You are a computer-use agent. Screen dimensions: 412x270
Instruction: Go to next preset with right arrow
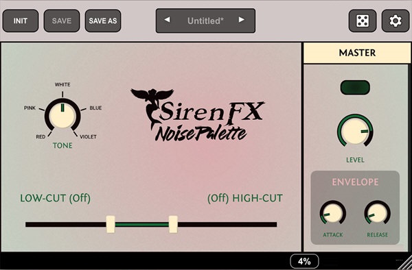pos(242,20)
